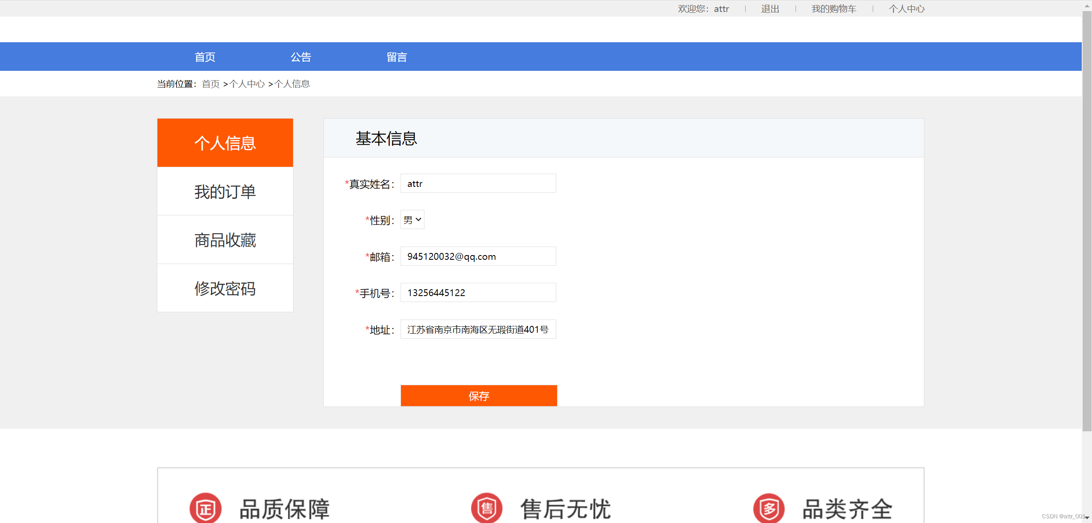1092x523 pixels.
Task: Click the page's vertical scrollbar
Action: pos(1086,213)
